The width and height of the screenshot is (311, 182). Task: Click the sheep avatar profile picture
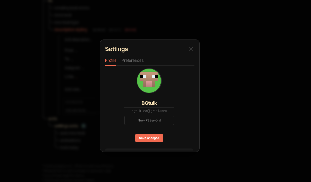(149, 81)
